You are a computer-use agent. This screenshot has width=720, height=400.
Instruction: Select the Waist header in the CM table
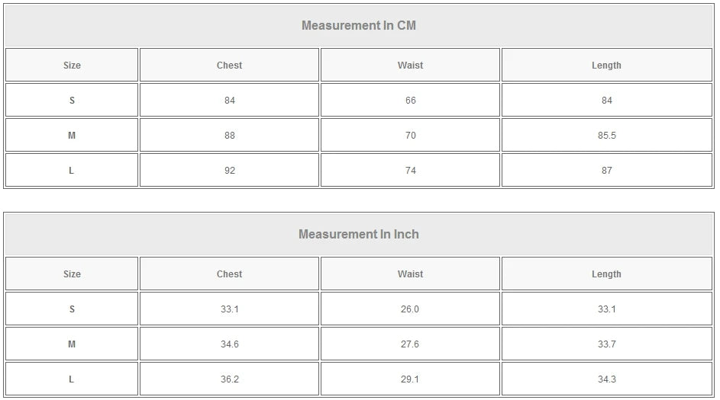pyautogui.click(x=410, y=66)
